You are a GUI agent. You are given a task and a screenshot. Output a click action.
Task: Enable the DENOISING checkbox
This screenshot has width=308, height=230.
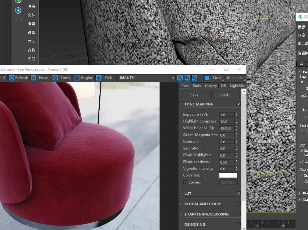[239, 224]
